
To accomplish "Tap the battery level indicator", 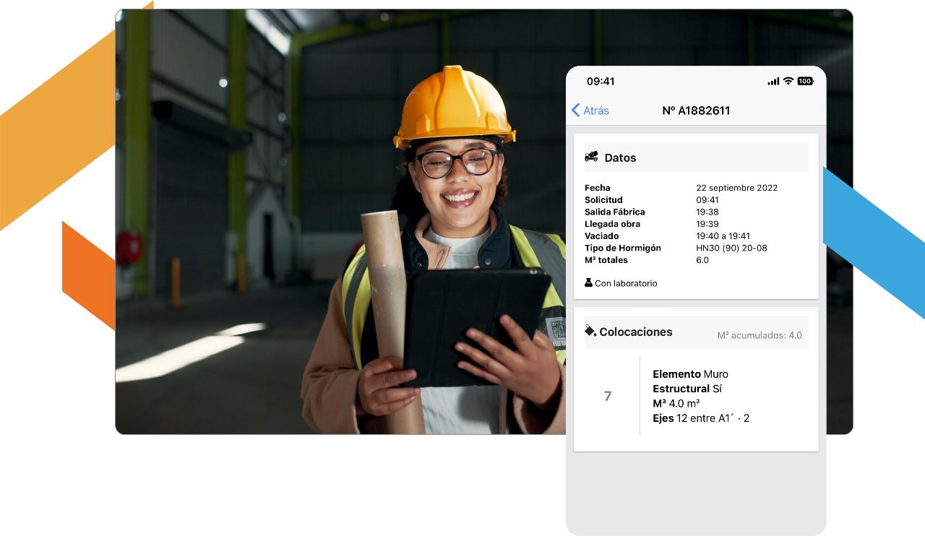I will click(805, 81).
